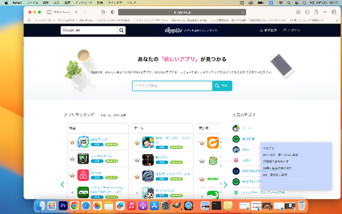This screenshot has width=342, height=214.
Task: Click the privacy shield icon in toolbar
Action: coord(112,12)
